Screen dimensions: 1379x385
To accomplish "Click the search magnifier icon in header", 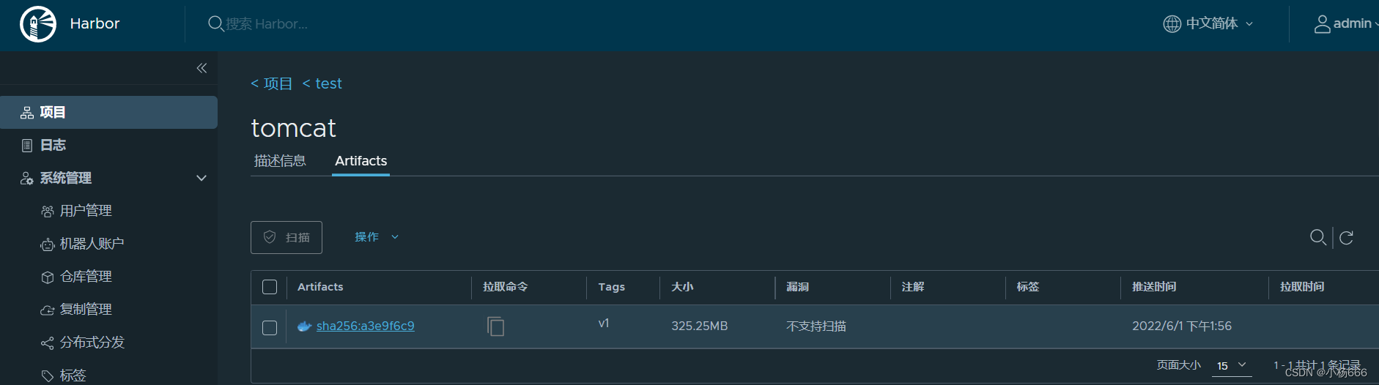I will pyautogui.click(x=215, y=23).
